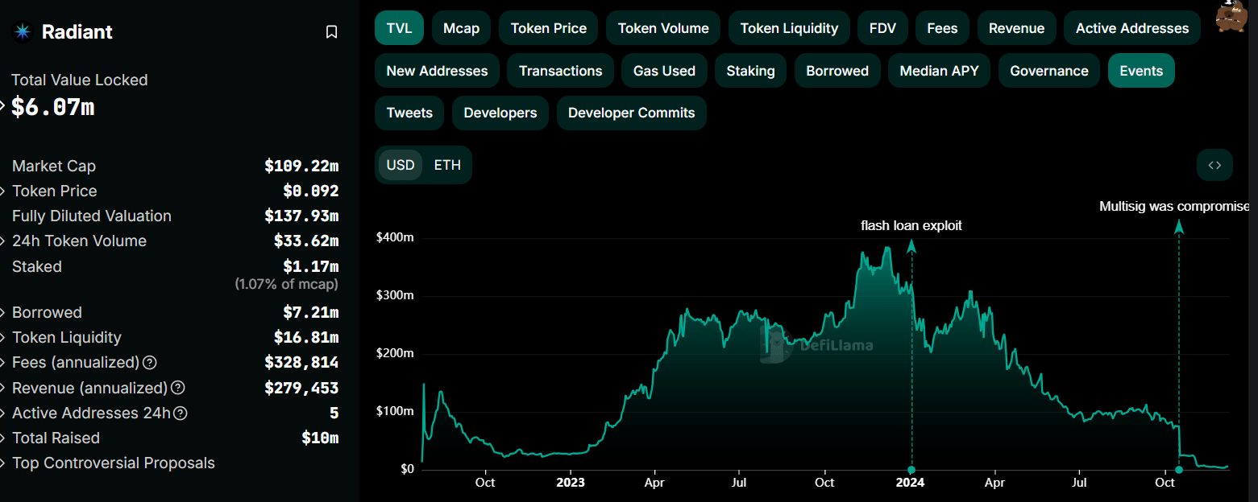Viewport: 1258px width, 502px height.
Task: Enable the Mcap chart metric
Action: click(462, 28)
